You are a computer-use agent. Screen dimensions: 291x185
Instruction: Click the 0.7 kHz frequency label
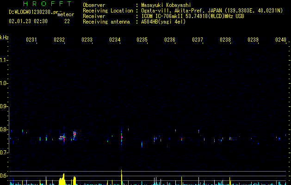[x=4, y=153]
